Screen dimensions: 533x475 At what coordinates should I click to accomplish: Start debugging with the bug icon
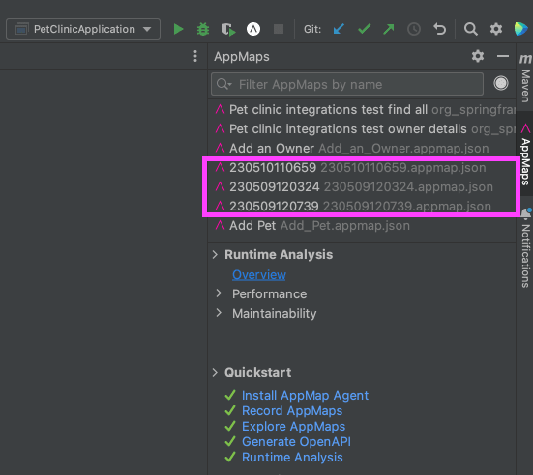203,29
